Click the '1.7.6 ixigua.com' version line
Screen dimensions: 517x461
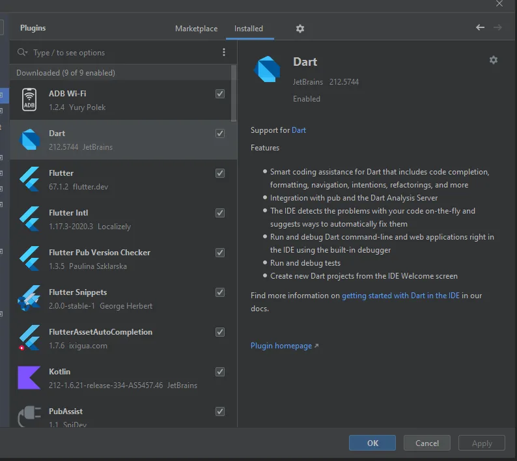[78, 346]
